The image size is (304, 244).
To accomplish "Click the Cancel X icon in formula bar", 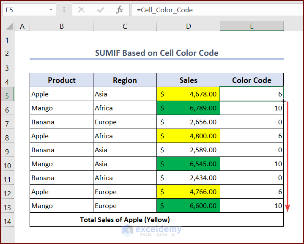I will 82,10.
